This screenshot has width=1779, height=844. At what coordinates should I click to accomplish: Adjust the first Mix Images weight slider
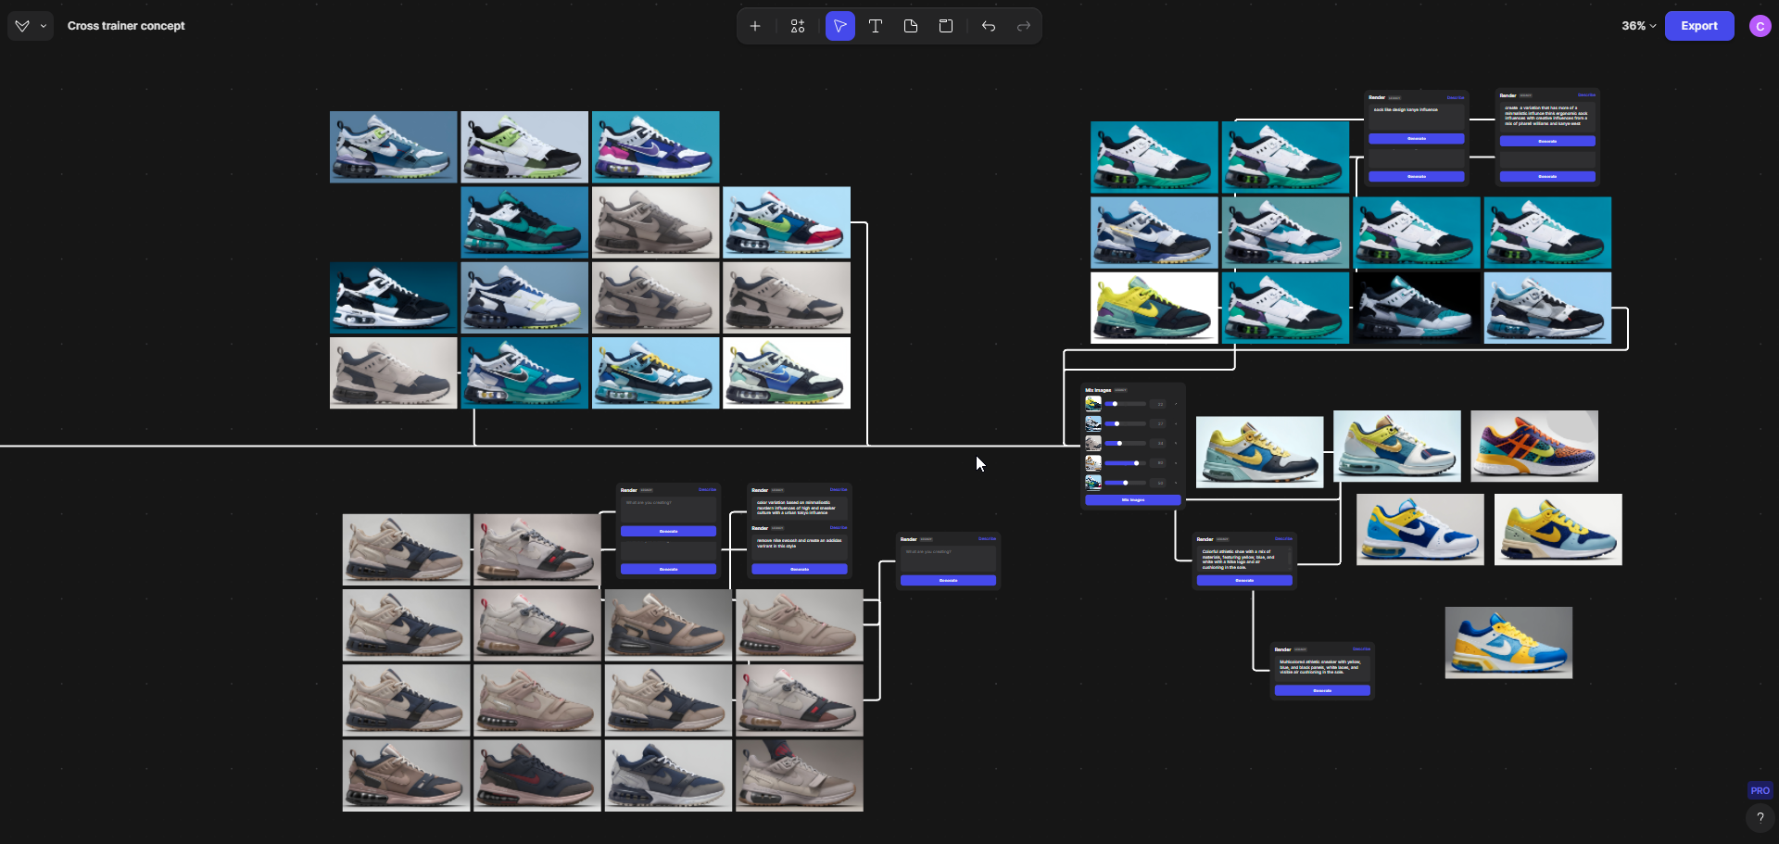(1125, 404)
